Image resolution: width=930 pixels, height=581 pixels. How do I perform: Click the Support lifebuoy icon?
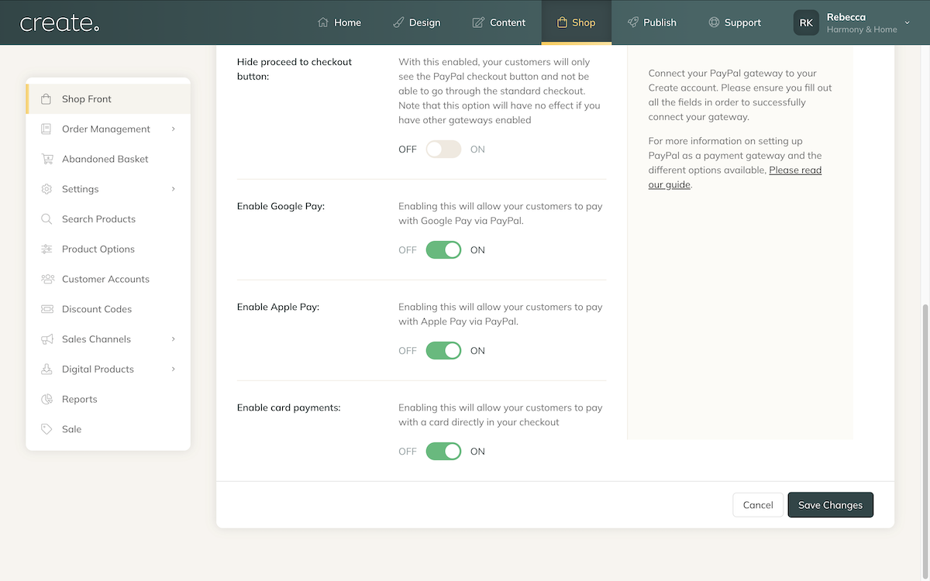point(714,22)
